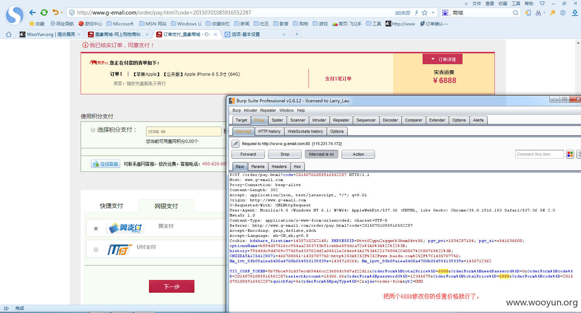Image resolution: width=581 pixels, height=313 pixels.
Task: Click the login/import icon beside the search box
Action: tap(528, 13)
